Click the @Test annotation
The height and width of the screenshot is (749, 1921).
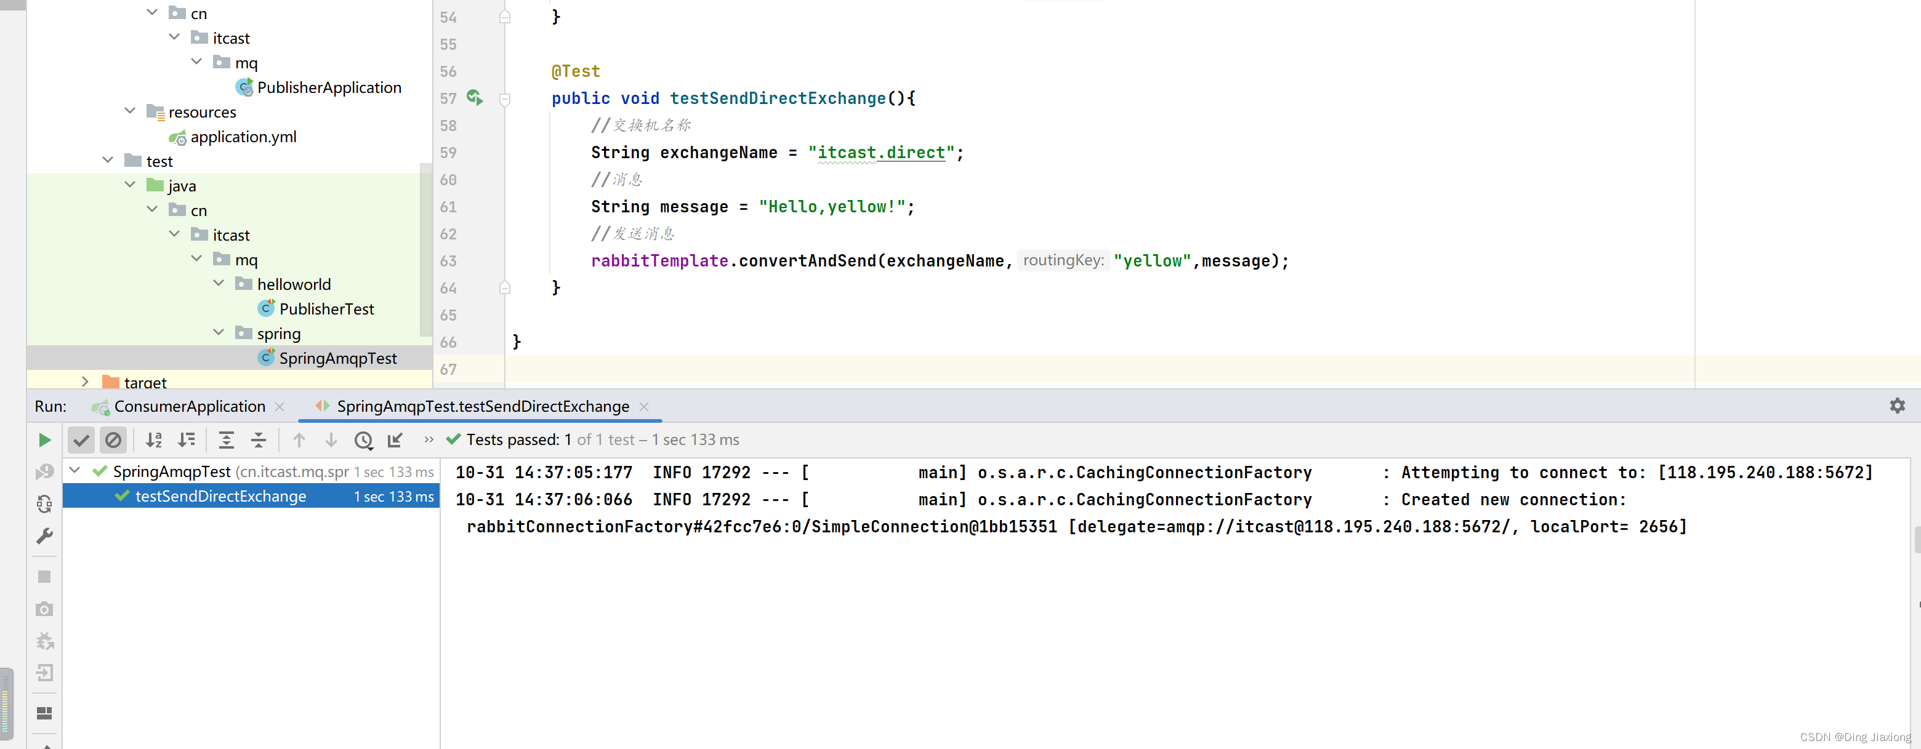point(576,71)
